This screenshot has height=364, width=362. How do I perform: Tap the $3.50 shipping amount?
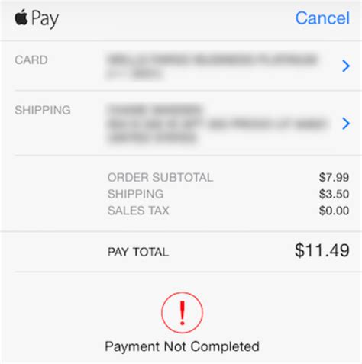pyautogui.click(x=334, y=194)
